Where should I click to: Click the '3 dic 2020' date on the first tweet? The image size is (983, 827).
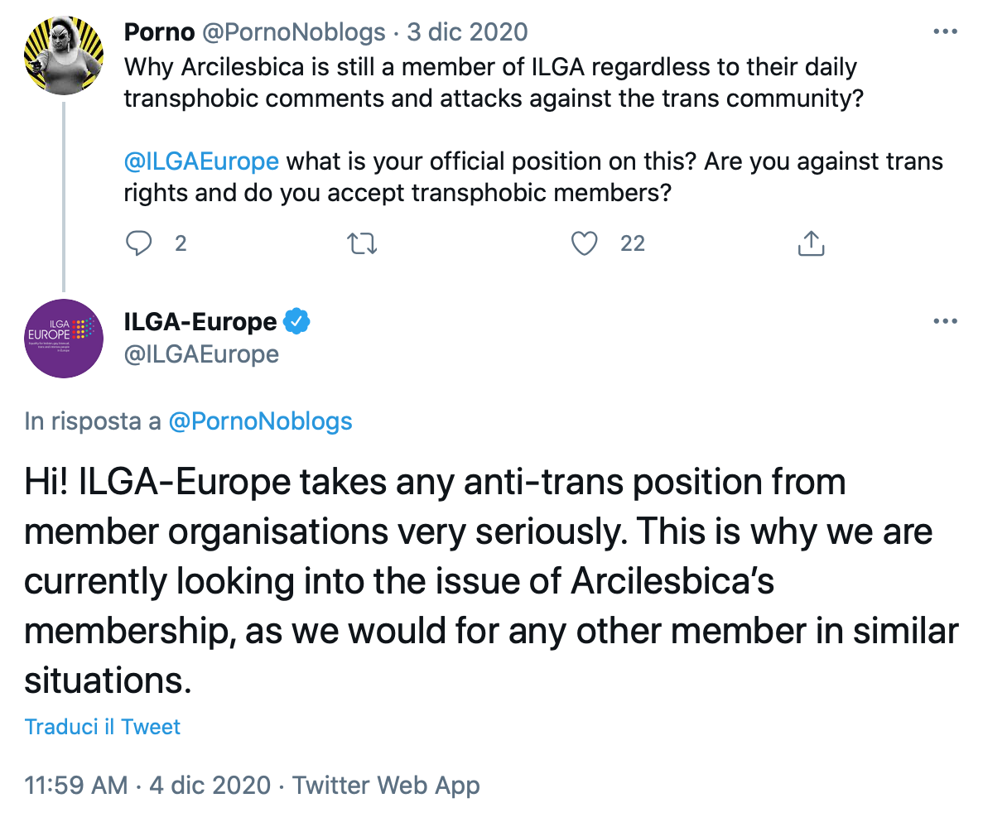pos(467,32)
